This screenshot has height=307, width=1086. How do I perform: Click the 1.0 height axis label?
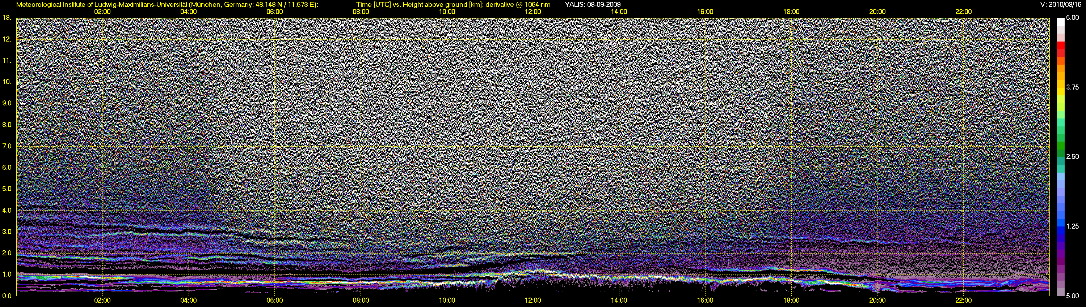coord(6,274)
